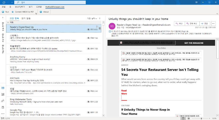This screenshot has height=120, width=219.
Task: Click the About info button
Action: click(44, 12)
